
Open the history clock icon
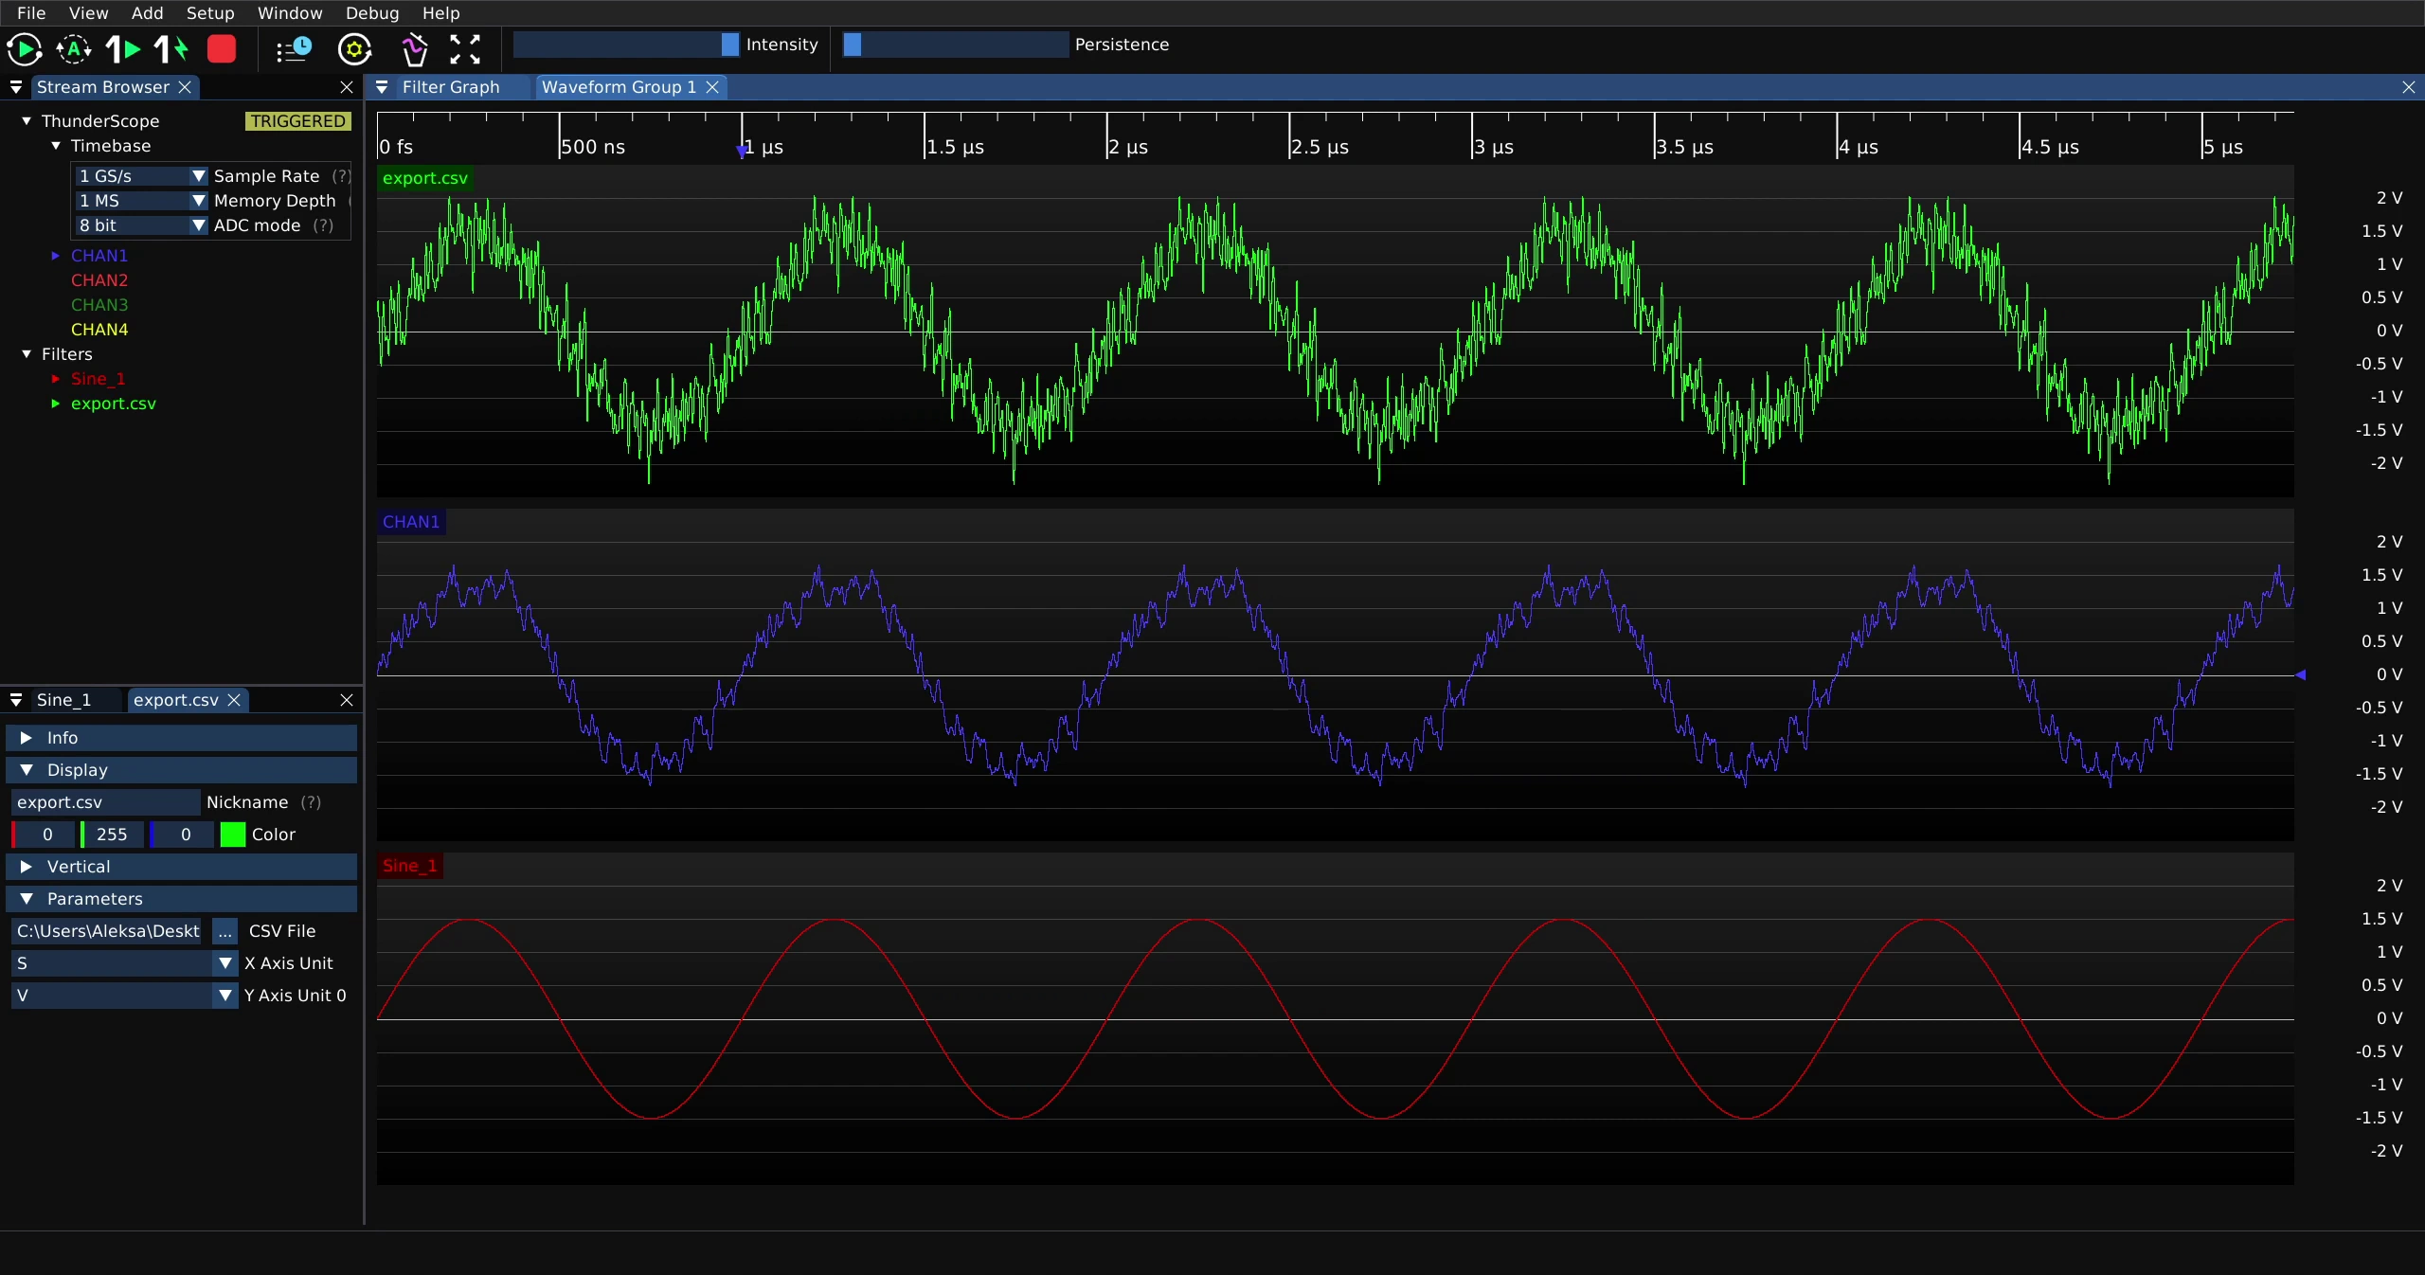(x=294, y=49)
